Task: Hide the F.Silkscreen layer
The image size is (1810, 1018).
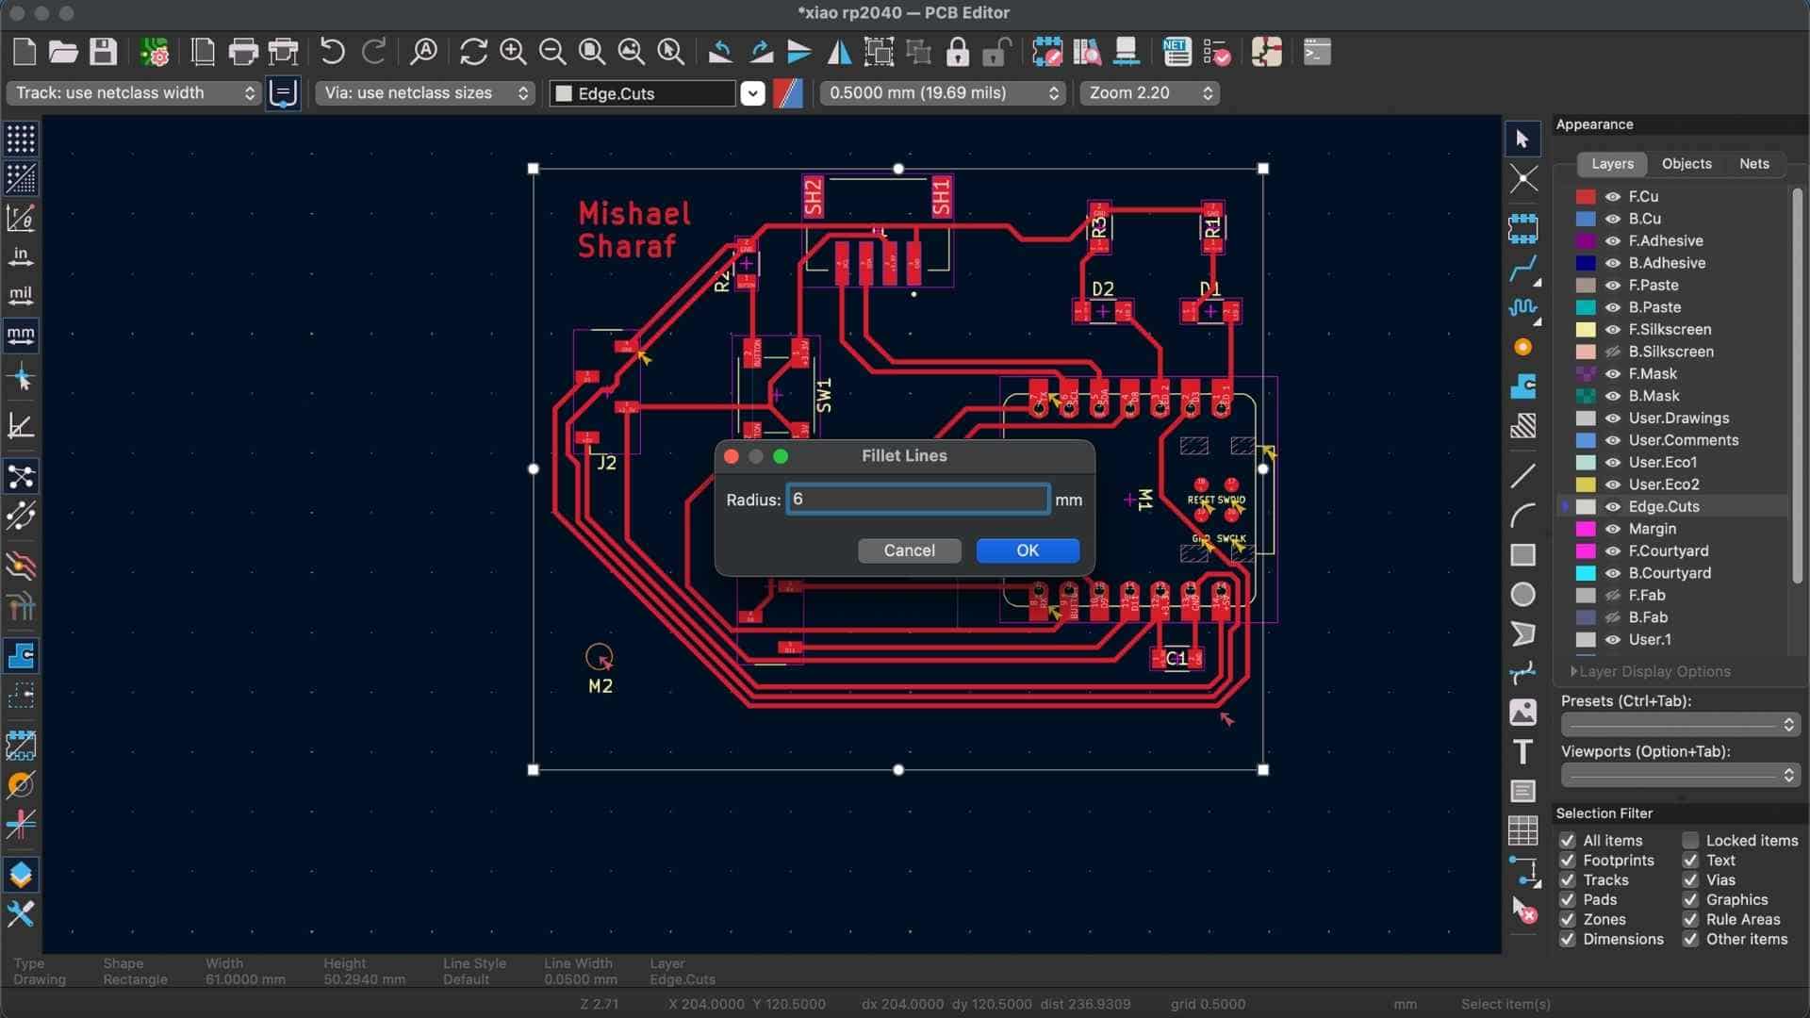Action: coord(1613,330)
